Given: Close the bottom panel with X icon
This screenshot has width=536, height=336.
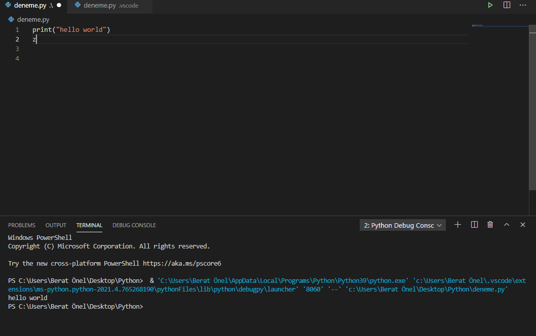Looking at the screenshot, I should point(523,225).
